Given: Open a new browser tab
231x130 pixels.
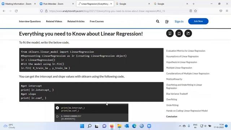Looking at the screenshot, I should click(193, 4).
